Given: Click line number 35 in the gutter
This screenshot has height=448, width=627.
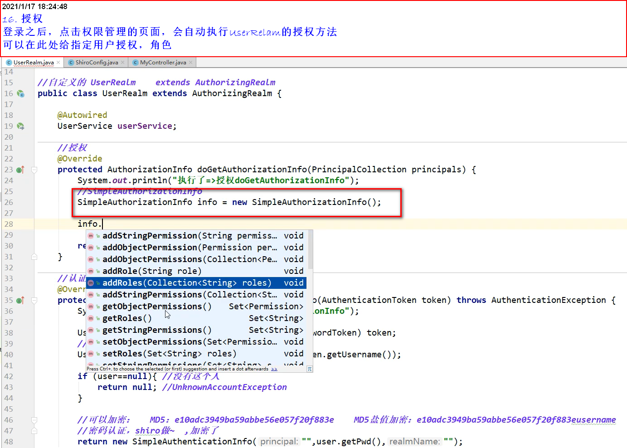Looking at the screenshot, I should click(9, 300).
